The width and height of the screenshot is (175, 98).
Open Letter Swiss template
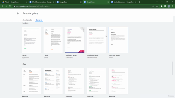[x=53, y=40]
